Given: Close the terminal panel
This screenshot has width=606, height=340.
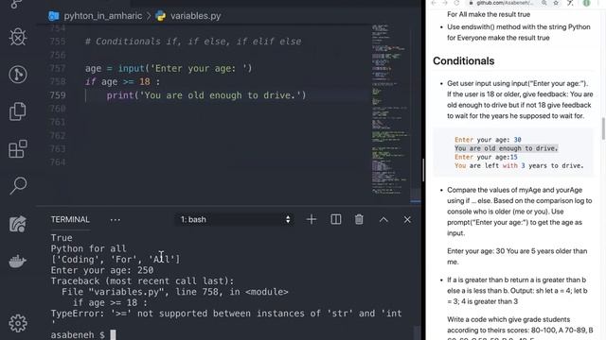Looking at the screenshot, I should [x=407, y=219].
